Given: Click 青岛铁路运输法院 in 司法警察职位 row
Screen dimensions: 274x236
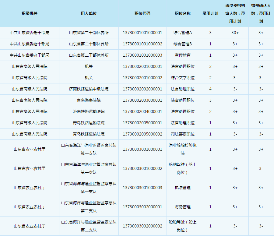Looking at the screenshot, I should [x=89, y=134].
